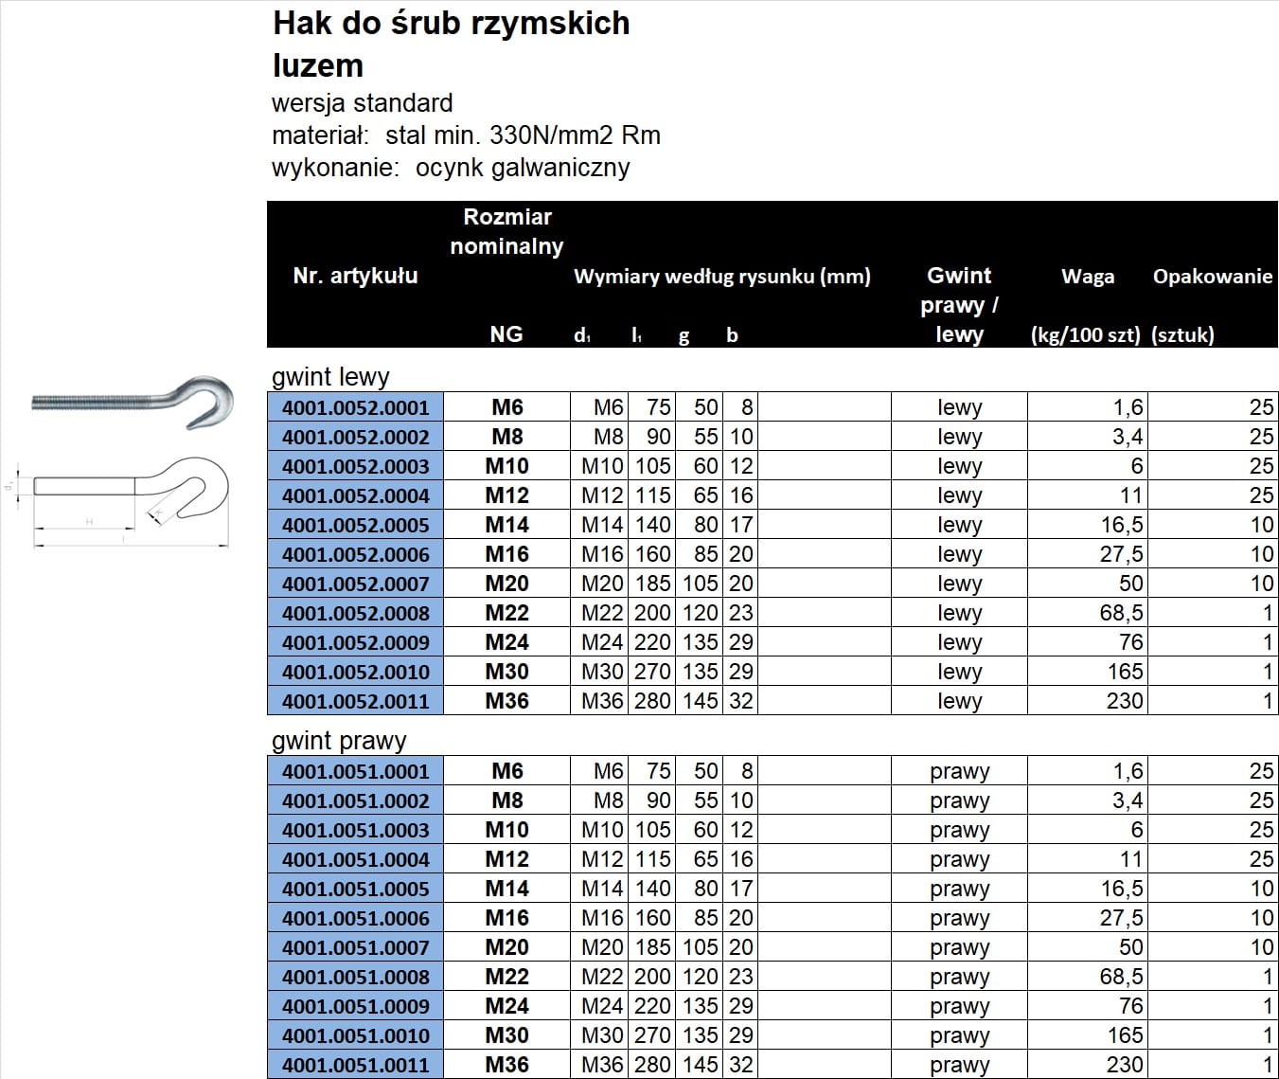Open article number 4001.0052.0011
The image size is (1279, 1079).
coord(355,701)
